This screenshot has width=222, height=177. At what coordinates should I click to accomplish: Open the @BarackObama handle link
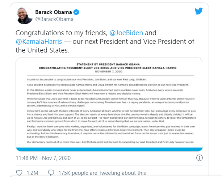coord(54,19)
